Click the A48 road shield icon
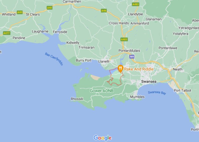The image size is (199, 142). point(104,11)
